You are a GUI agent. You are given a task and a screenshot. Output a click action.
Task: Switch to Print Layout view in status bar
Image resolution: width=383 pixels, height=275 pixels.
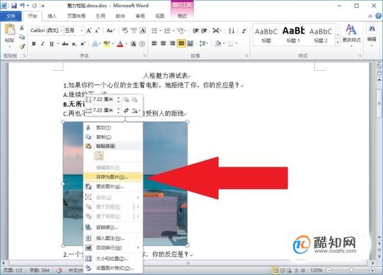coord(275,271)
